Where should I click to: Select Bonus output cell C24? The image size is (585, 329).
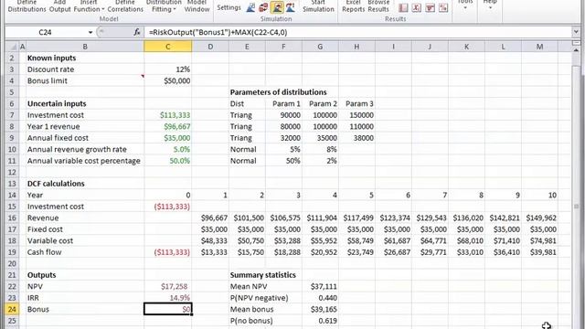(x=168, y=309)
